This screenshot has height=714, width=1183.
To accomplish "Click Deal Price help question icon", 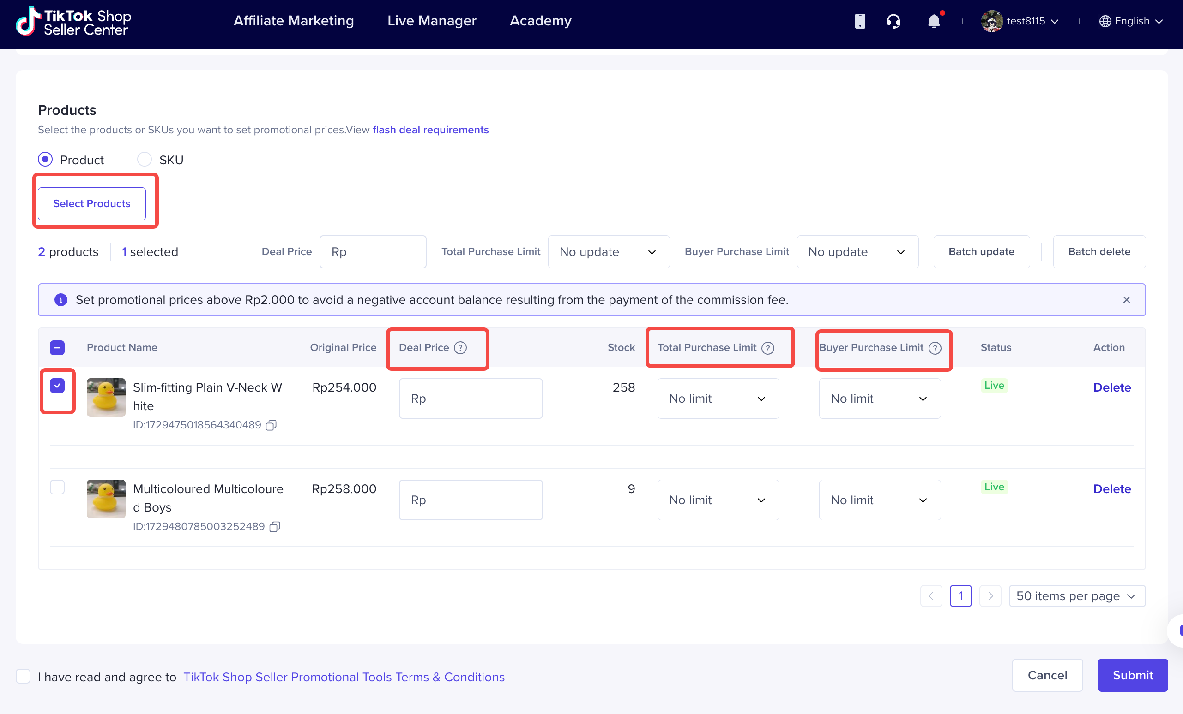I will tap(460, 348).
